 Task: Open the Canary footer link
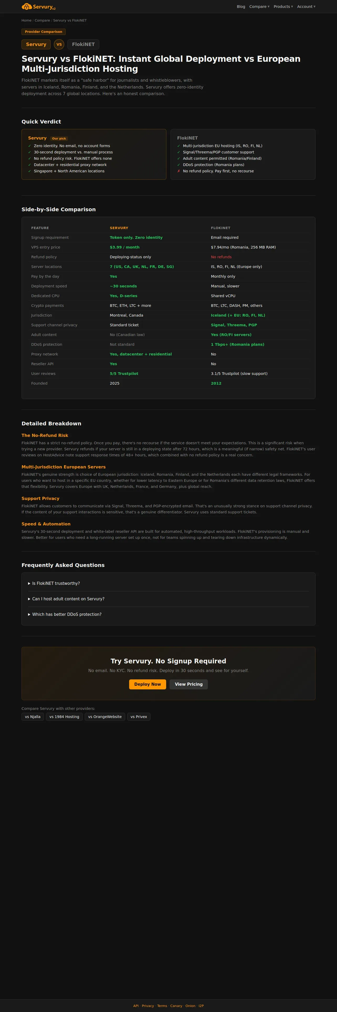(x=176, y=1006)
